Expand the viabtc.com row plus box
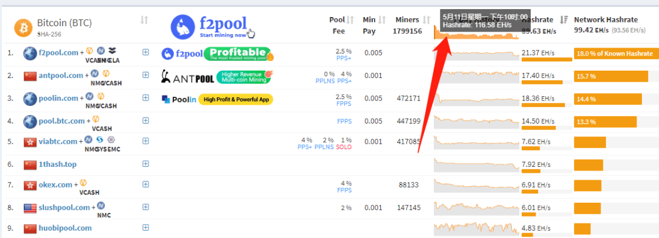This screenshot has height=238, width=659. coord(146,141)
